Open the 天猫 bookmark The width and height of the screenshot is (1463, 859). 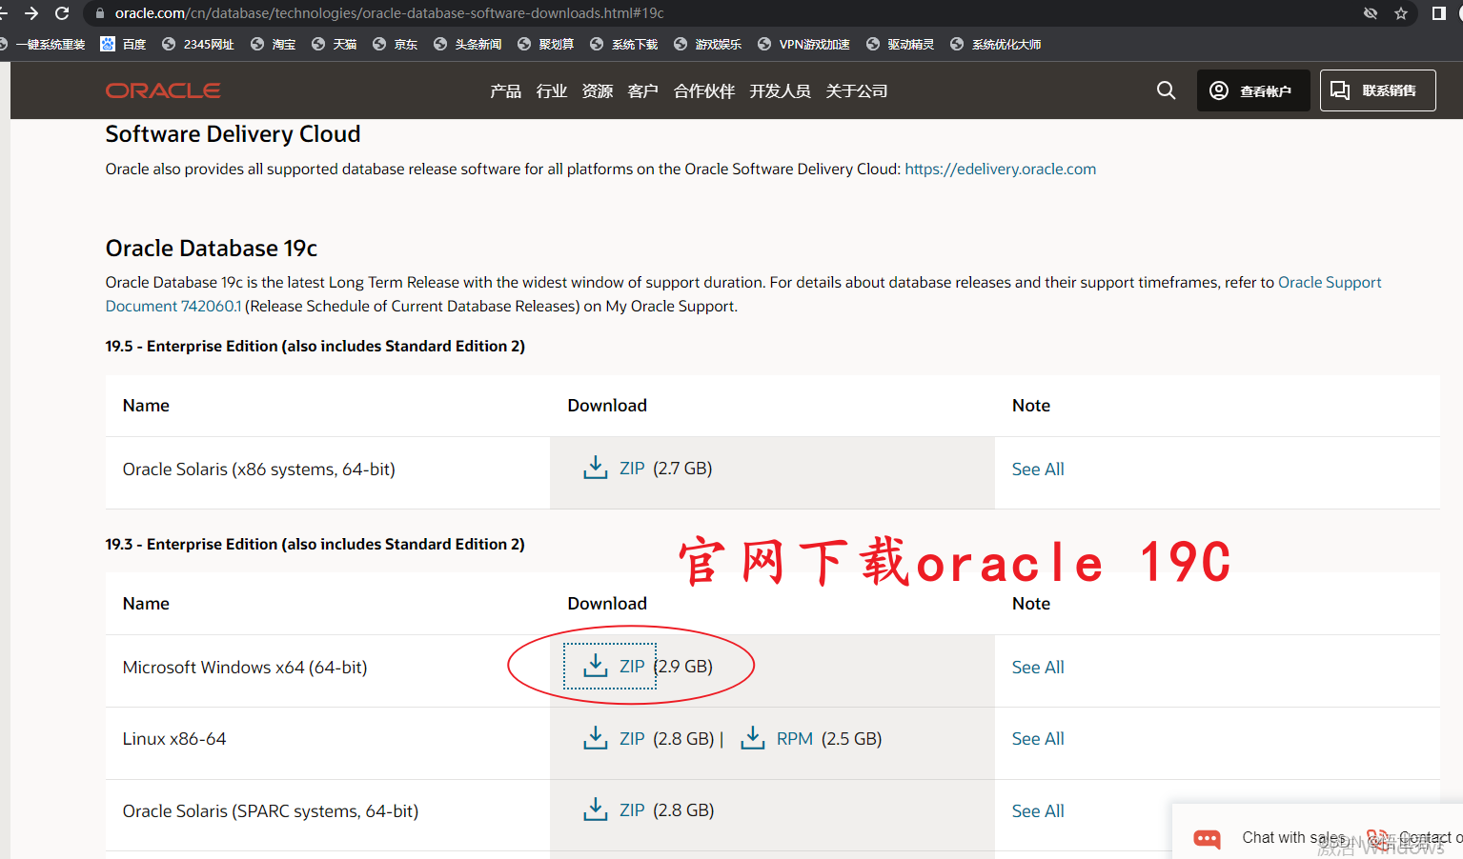335,44
